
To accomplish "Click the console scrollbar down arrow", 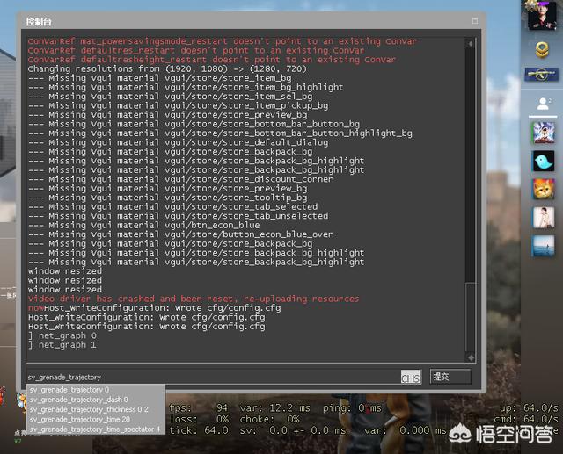I will point(471,357).
